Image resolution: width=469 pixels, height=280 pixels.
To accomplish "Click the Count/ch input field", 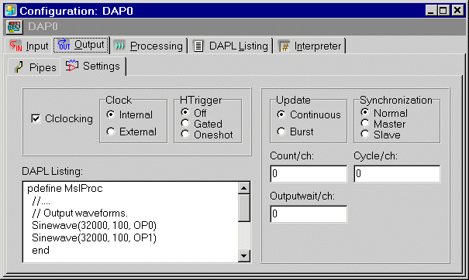I will coord(309,173).
